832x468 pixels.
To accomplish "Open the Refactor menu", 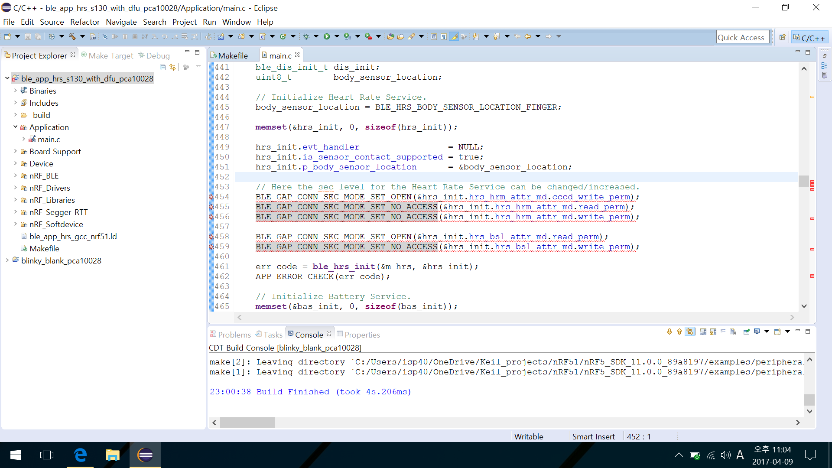I will click(84, 21).
